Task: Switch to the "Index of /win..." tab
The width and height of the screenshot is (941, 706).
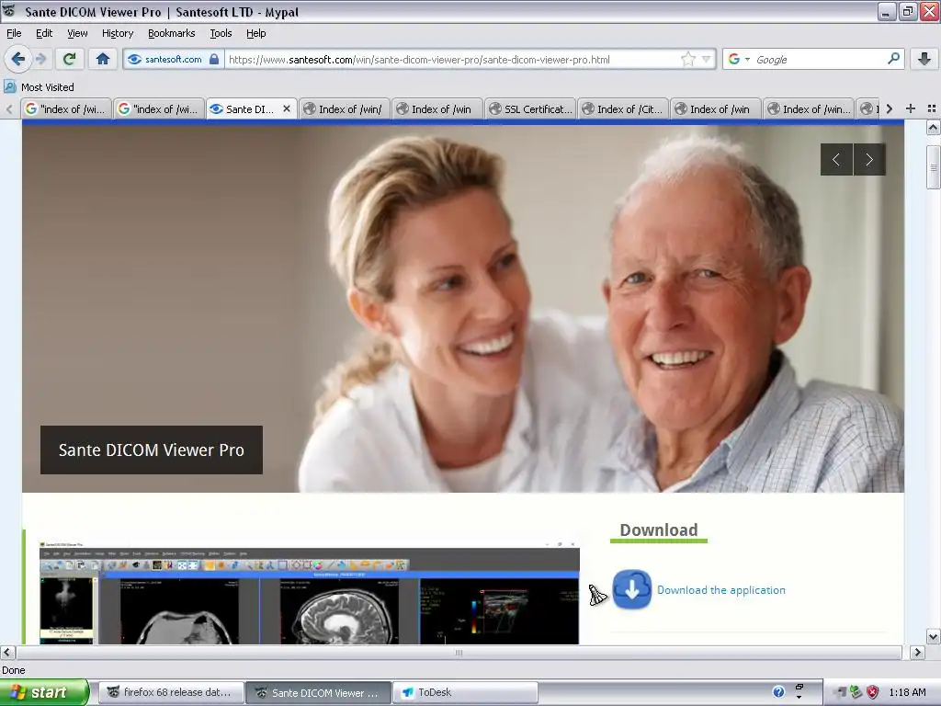Action: pyautogui.click(x=808, y=108)
